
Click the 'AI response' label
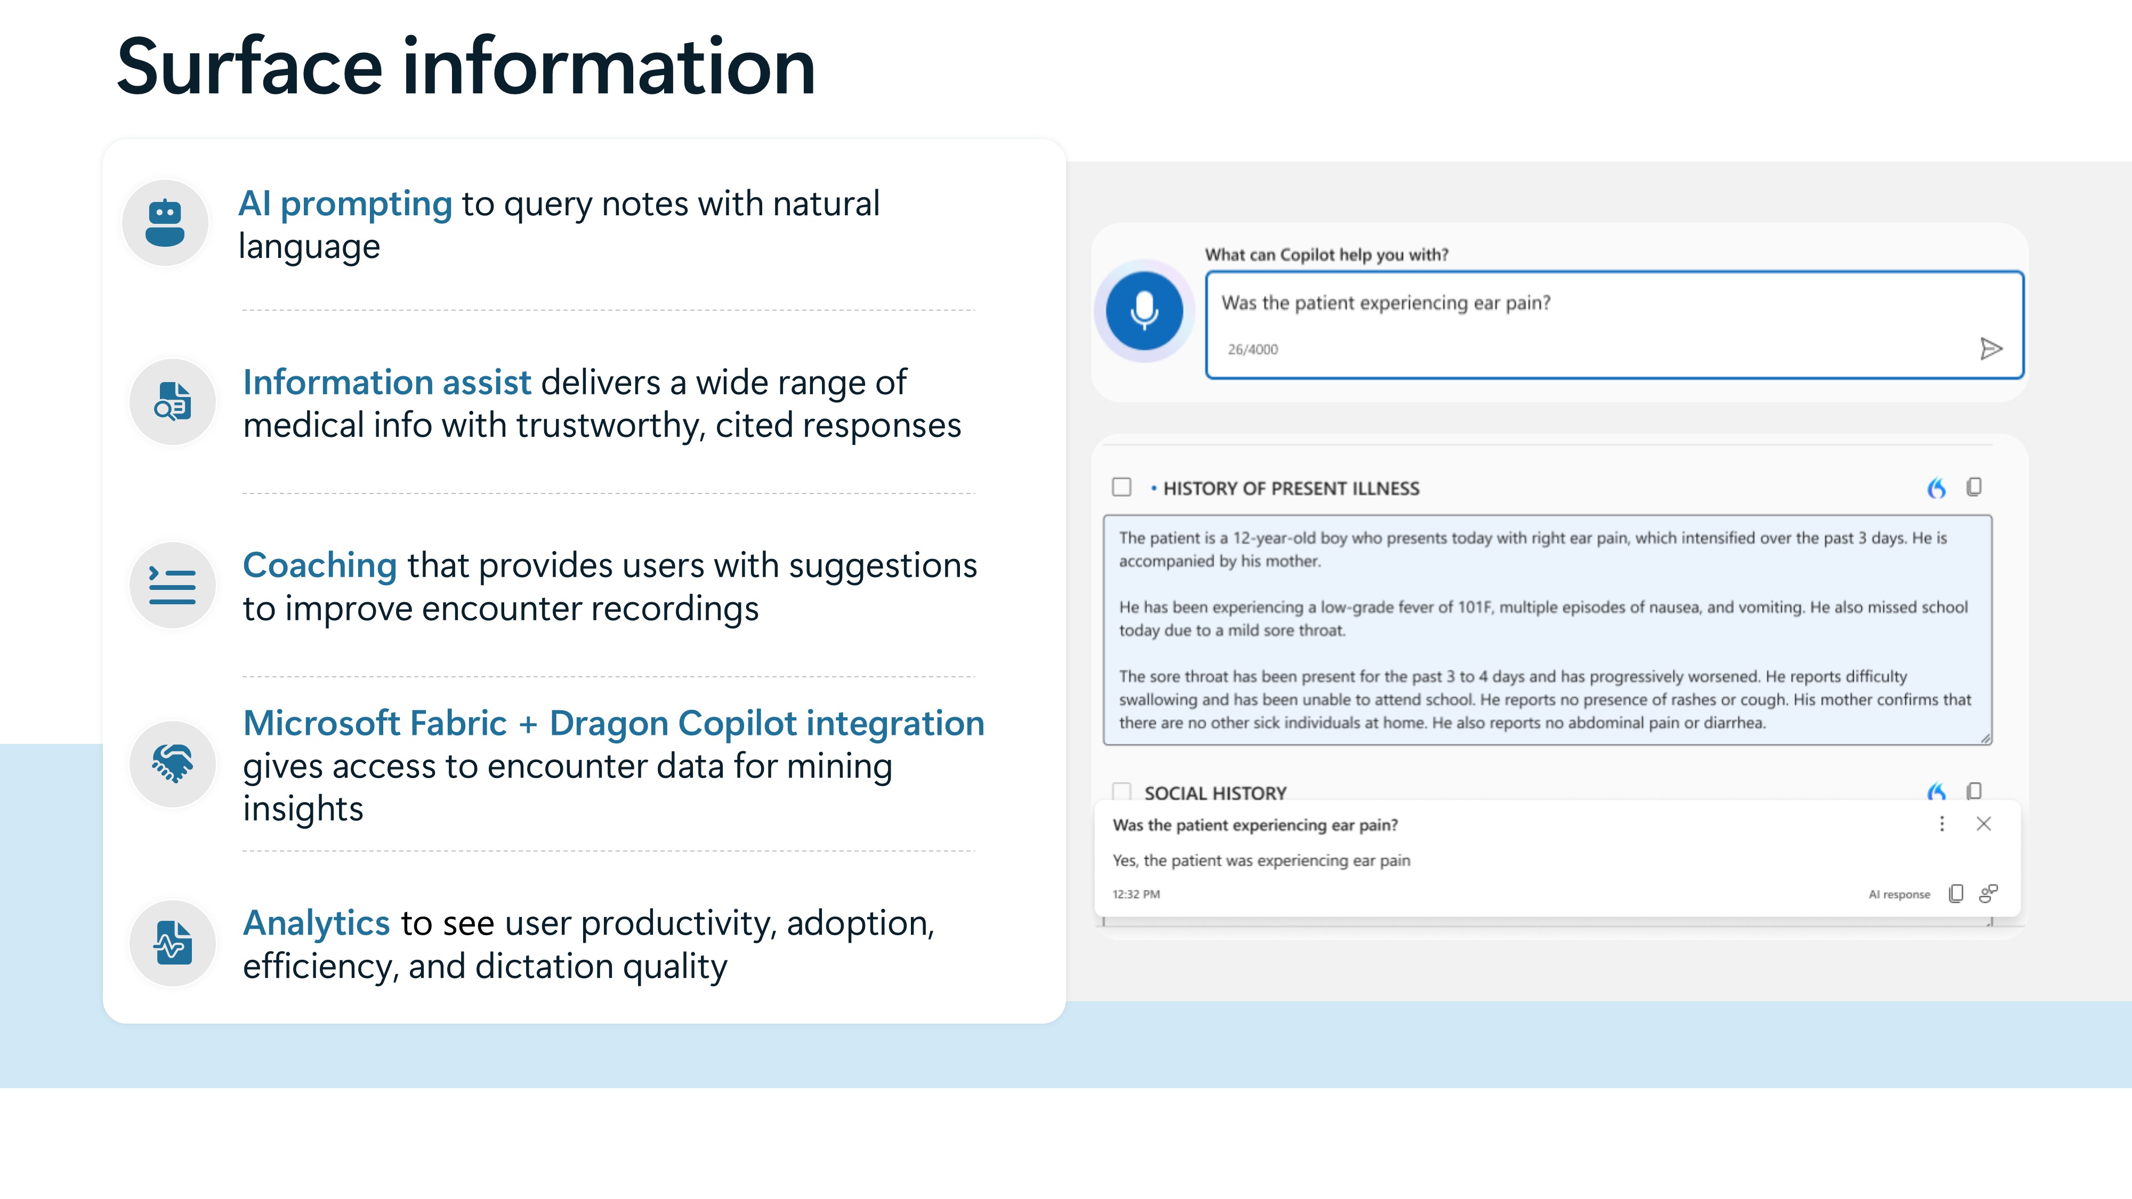[1899, 895]
